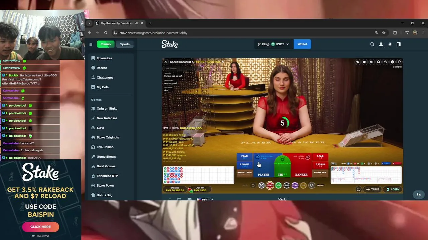Select the 50 chip
Image resolution: width=428 pixels, height=240 pixels.
(x=261, y=185)
